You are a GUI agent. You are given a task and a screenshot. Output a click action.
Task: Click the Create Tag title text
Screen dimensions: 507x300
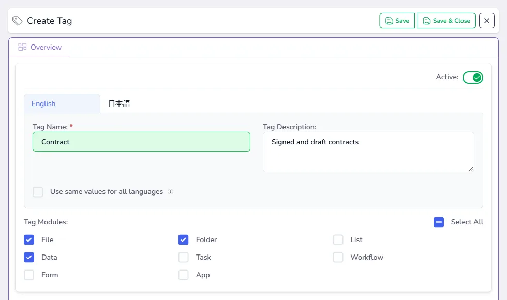[x=50, y=21]
